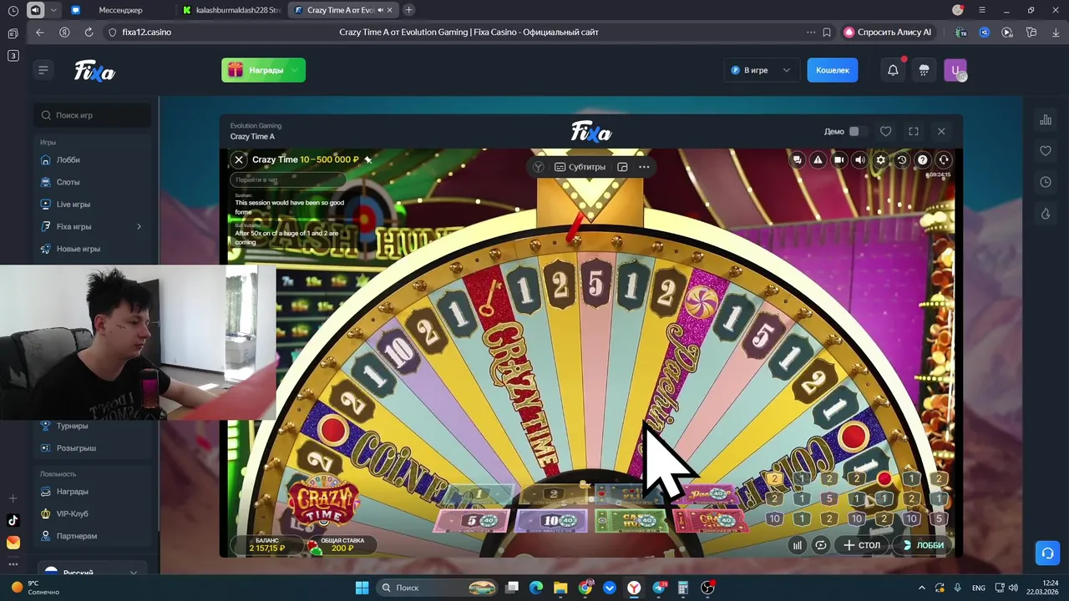
Task: Open Награды in loyalty sidebar section
Action: 72,492
